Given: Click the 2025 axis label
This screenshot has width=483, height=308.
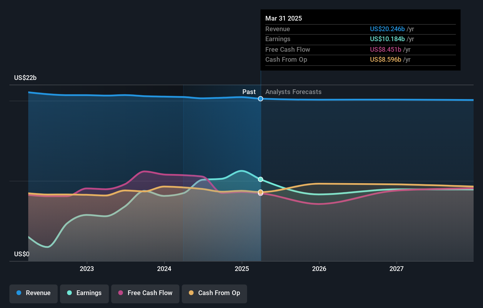Looking at the screenshot, I should tap(242, 269).
